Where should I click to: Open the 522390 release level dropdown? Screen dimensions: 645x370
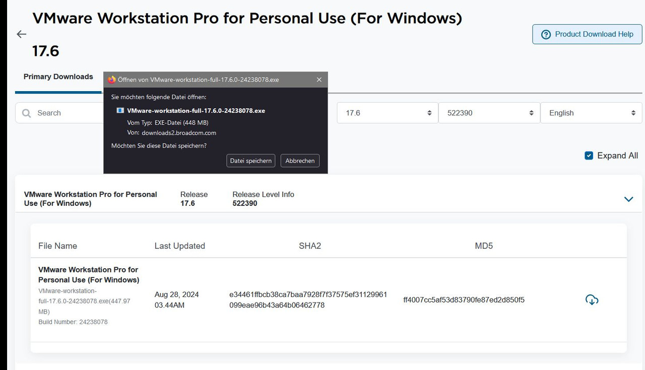pyautogui.click(x=488, y=113)
